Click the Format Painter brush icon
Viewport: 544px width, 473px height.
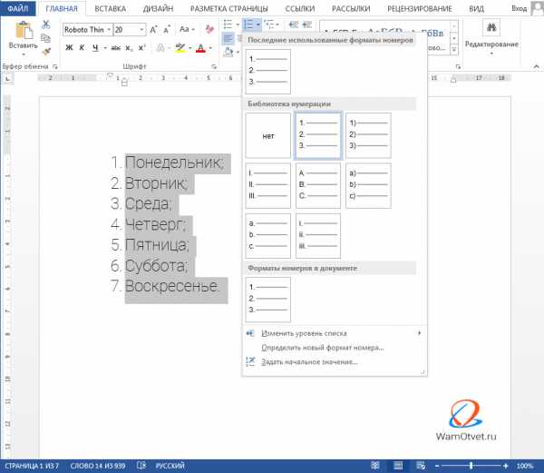45,48
